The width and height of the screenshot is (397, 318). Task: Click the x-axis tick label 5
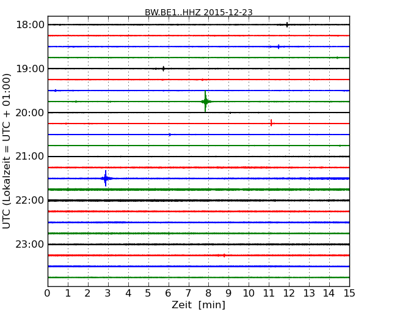[148, 294]
